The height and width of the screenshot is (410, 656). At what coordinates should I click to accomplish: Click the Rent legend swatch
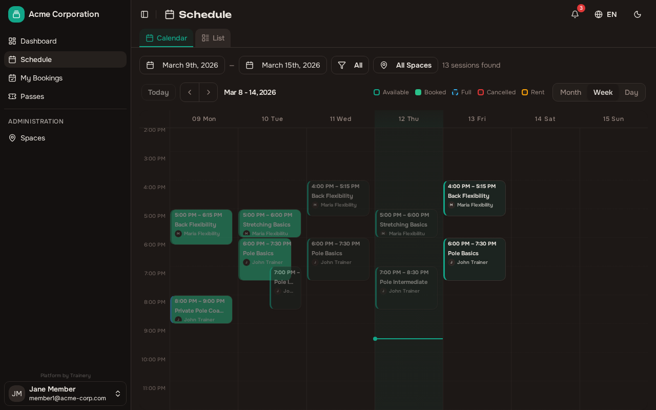[525, 92]
